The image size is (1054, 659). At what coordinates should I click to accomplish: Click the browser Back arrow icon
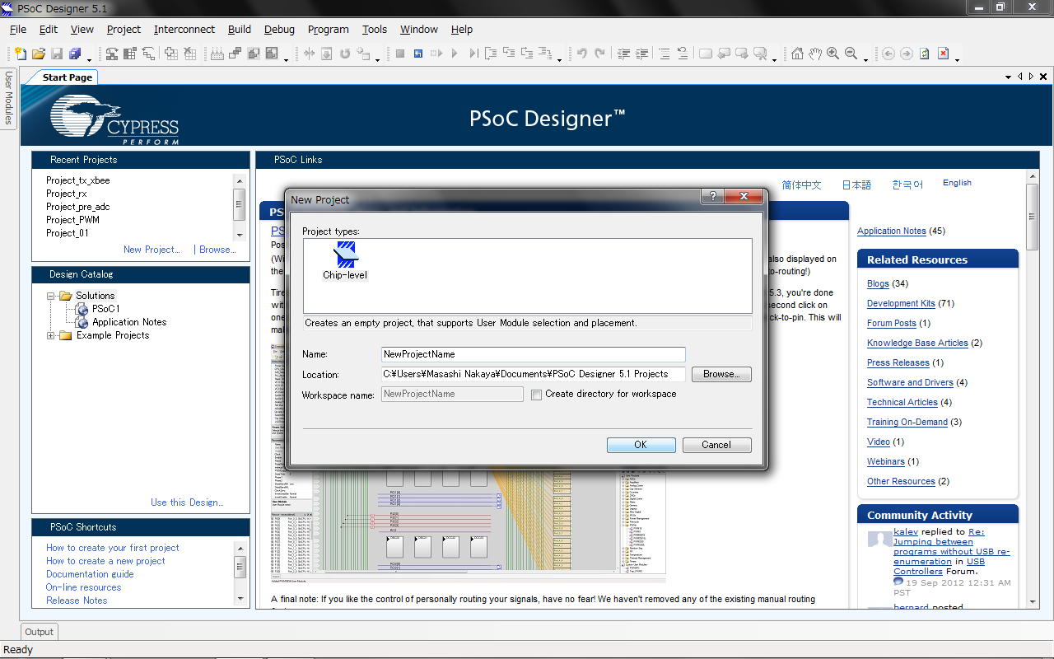coord(888,54)
